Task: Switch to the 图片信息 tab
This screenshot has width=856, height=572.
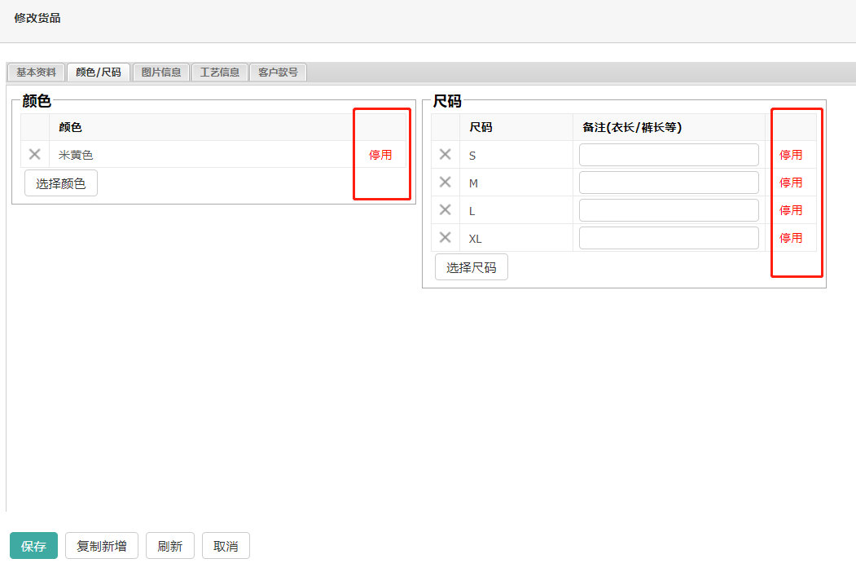Action: coord(161,73)
